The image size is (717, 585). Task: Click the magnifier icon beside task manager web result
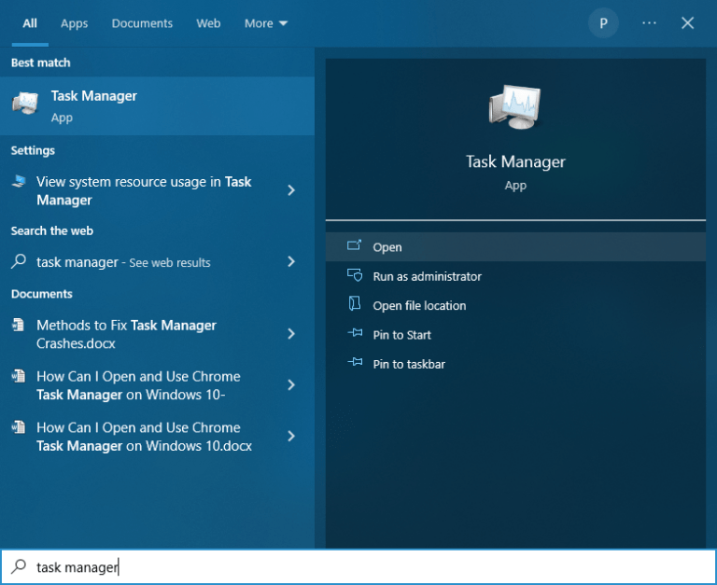19,261
